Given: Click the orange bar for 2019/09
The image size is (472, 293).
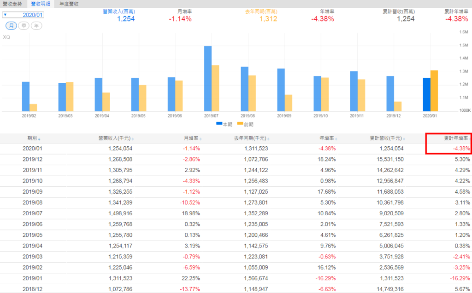Looking at the screenshot, I should pos(289,103).
